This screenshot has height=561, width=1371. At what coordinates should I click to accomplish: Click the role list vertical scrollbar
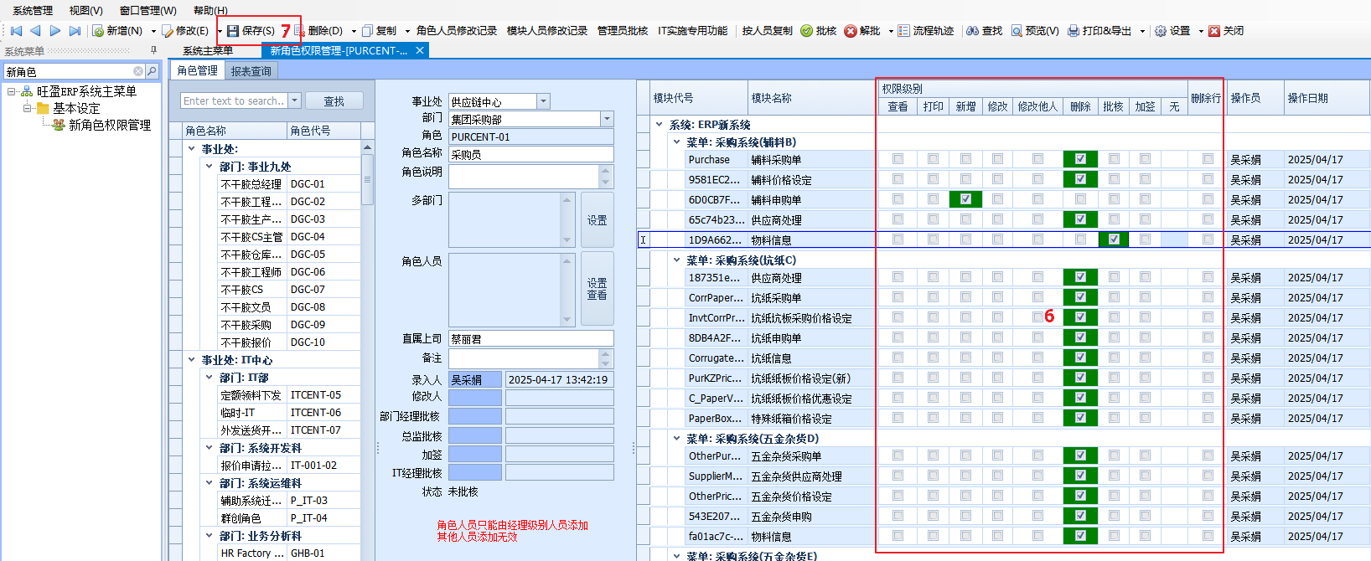tap(367, 180)
